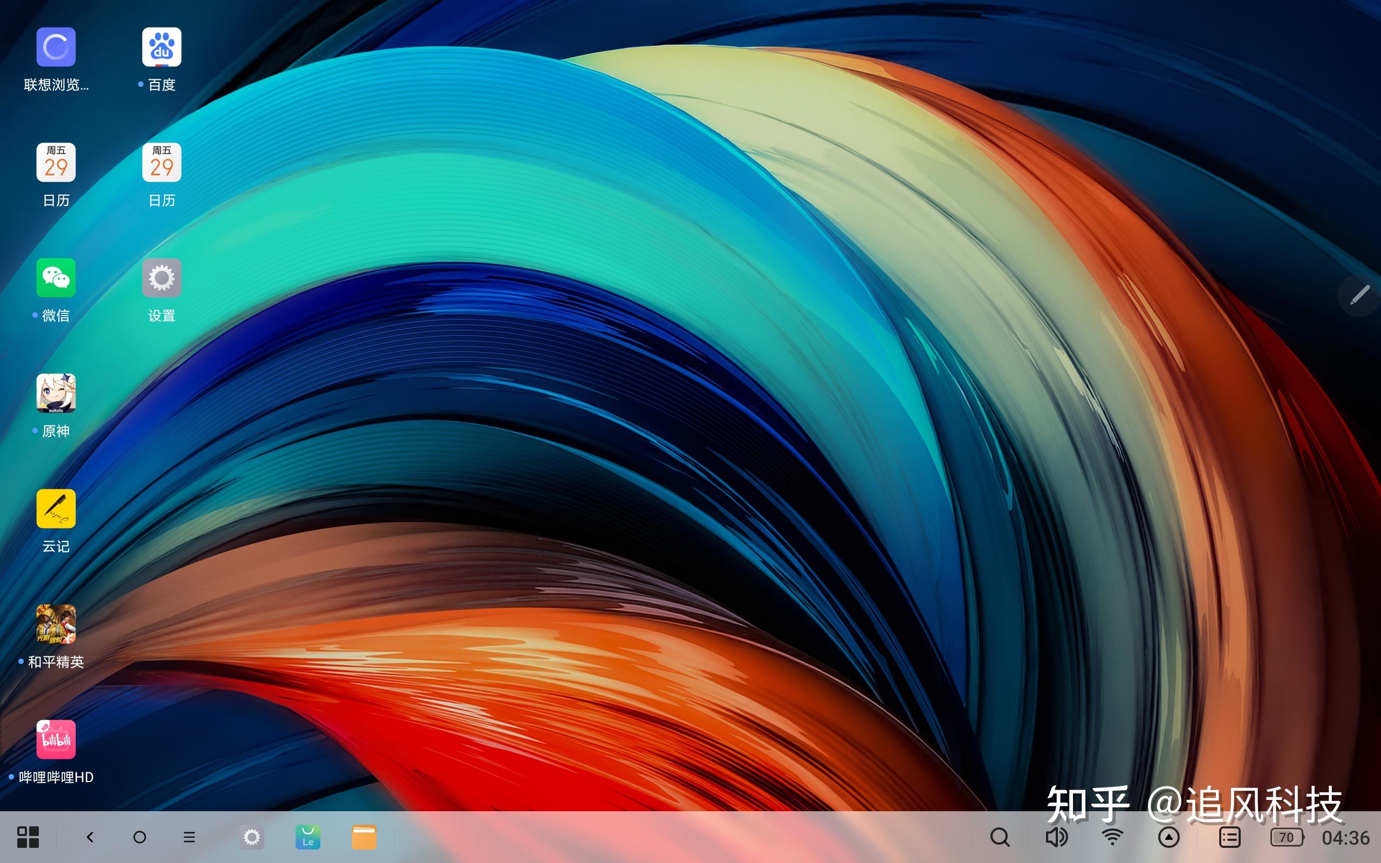
Task: Open the second Calendar icon under Baidu
Action: [x=161, y=162]
